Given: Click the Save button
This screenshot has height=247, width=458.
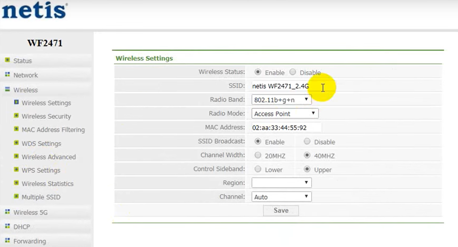Looking at the screenshot, I should click(x=281, y=210).
